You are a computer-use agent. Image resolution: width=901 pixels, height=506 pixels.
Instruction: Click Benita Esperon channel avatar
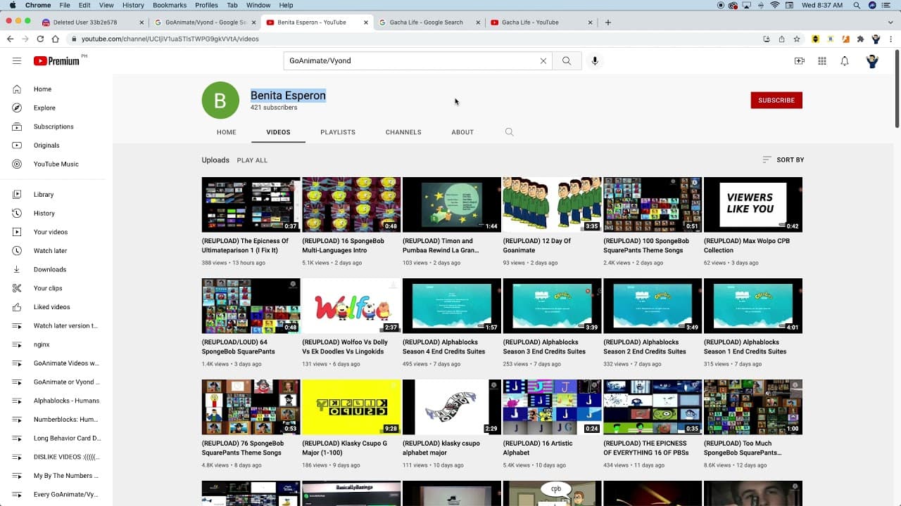coord(220,100)
